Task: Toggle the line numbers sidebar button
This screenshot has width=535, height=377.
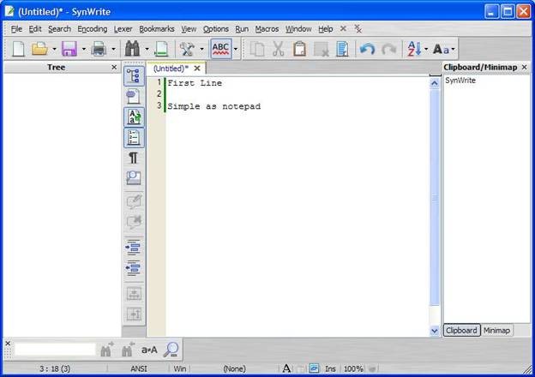Action: pos(134,137)
